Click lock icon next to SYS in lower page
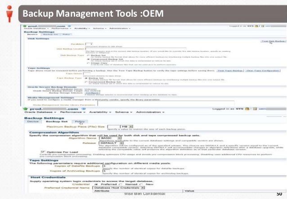This screenshot has height=199, width=287. coord(247,109)
